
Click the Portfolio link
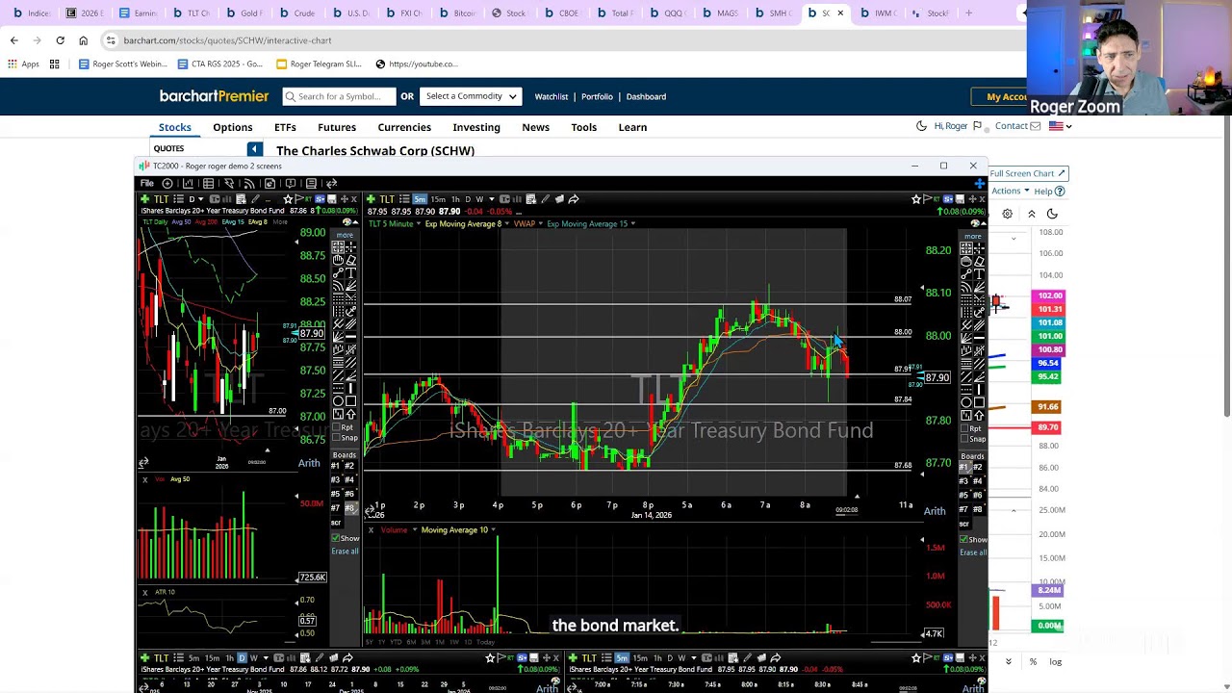pos(597,96)
